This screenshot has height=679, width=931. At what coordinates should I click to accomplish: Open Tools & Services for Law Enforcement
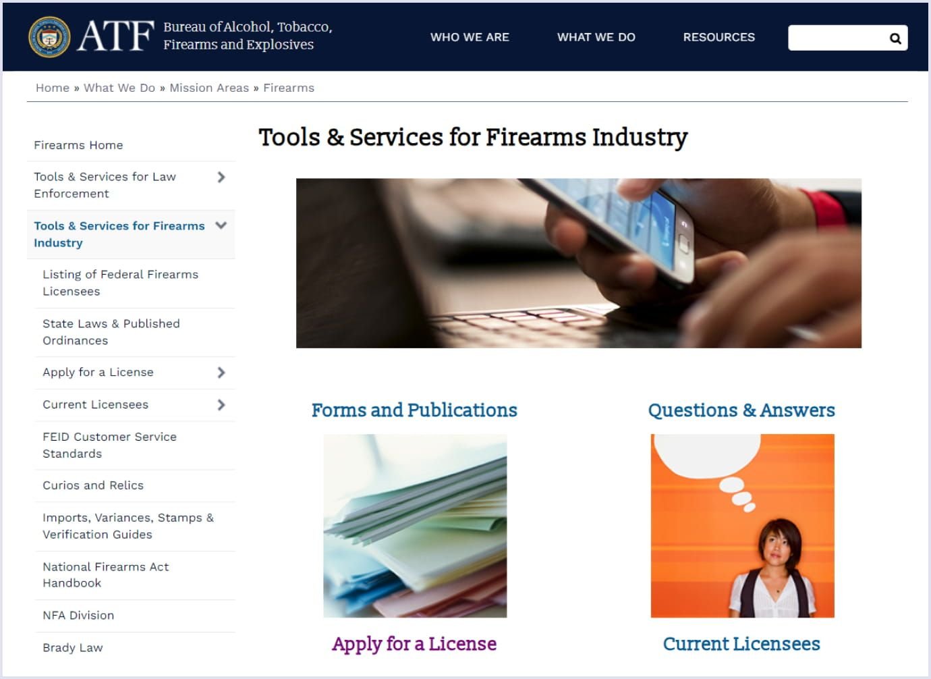[105, 185]
